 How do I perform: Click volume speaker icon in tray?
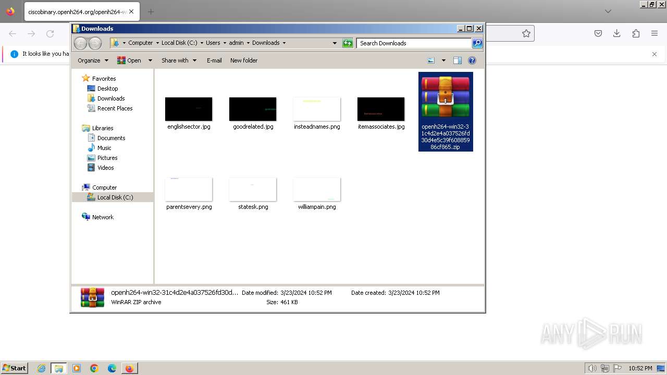click(592, 368)
